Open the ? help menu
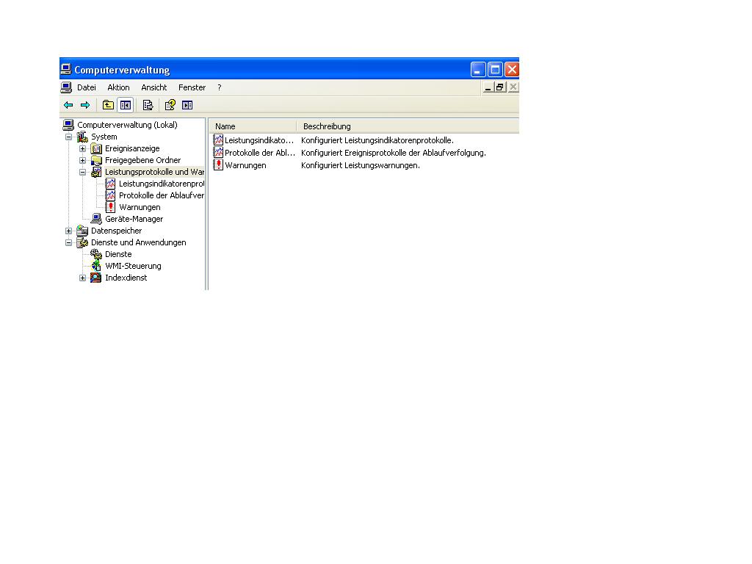752x564 pixels. tap(219, 87)
